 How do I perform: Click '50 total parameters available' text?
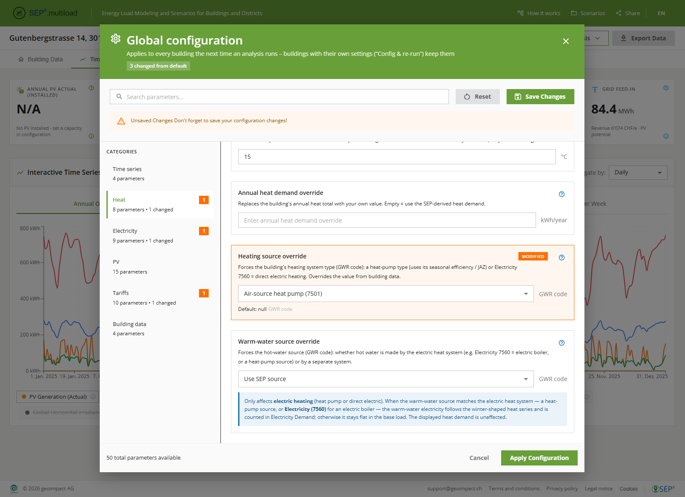coord(143,458)
